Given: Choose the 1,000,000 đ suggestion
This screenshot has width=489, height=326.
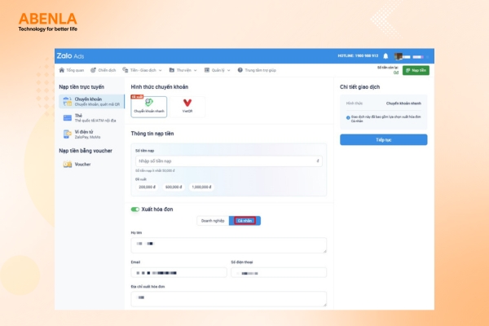Looking at the screenshot, I should (201, 187).
